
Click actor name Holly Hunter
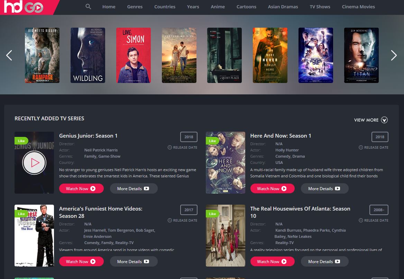pyautogui.click(x=287, y=150)
